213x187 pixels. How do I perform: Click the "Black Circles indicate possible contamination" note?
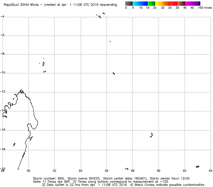pos(170,185)
